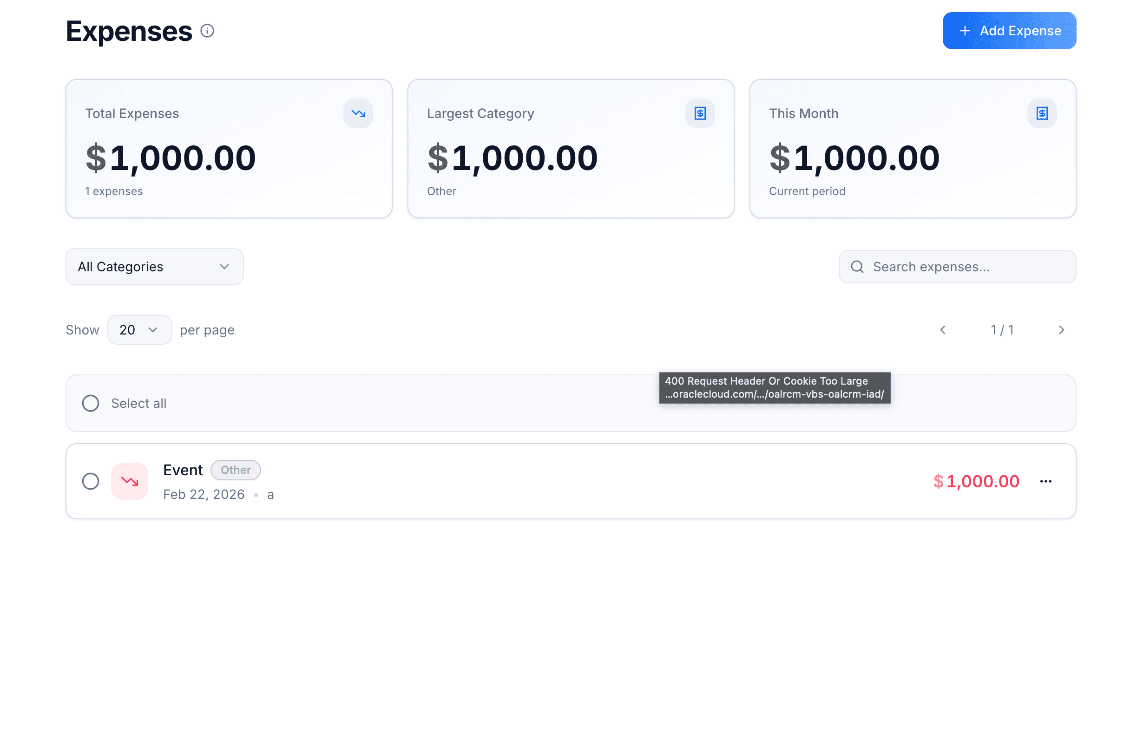Click the info icon next to Expenses heading

coord(207,31)
